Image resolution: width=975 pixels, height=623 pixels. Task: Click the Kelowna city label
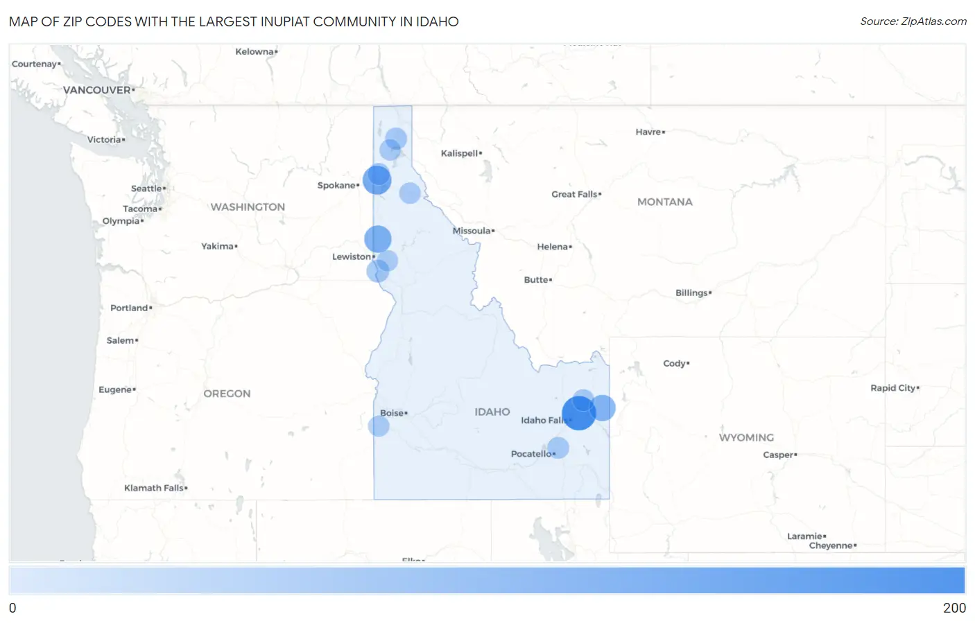pos(254,51)
